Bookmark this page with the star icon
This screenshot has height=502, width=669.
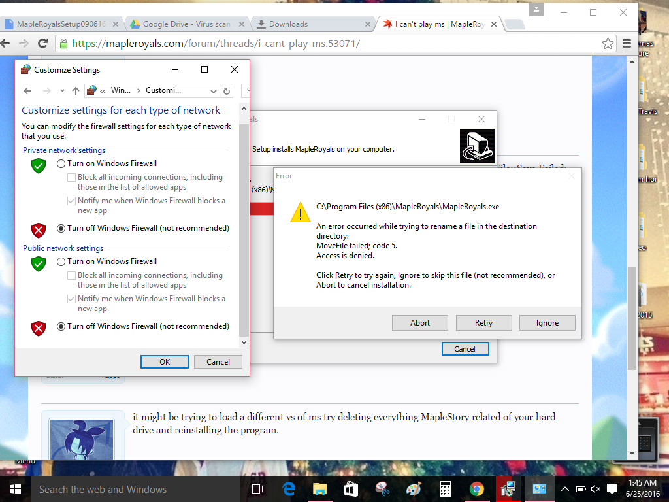coord(608,43)
